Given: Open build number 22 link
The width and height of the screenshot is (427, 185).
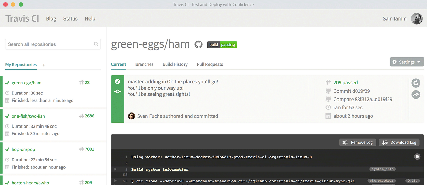Looking at the screenshot, I should coord(87,82).
